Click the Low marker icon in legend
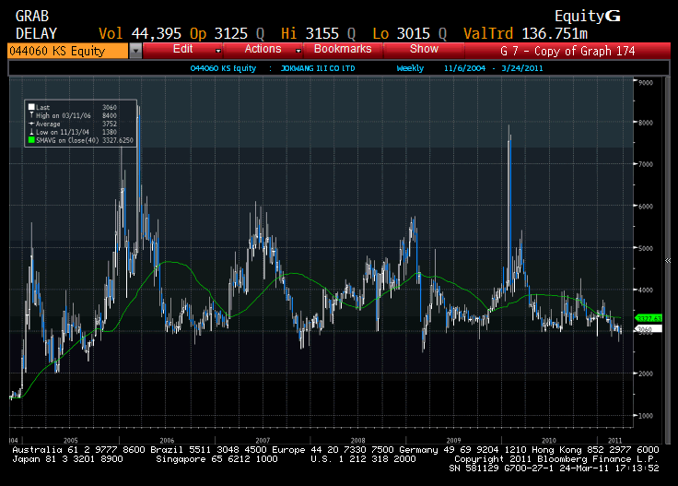This screenshot has width=678, height=486. click(30, 131)
